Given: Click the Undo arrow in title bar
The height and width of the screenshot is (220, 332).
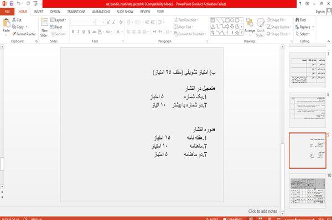Looking at the screenshot, I should [19, 3].
